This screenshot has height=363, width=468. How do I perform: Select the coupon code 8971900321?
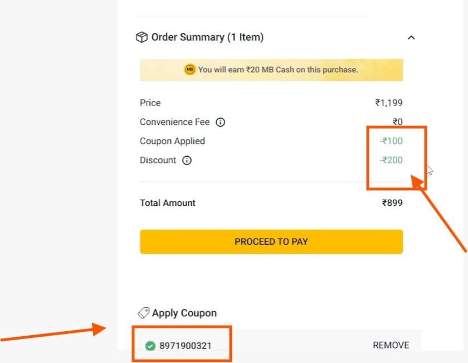tap(186, 346)
